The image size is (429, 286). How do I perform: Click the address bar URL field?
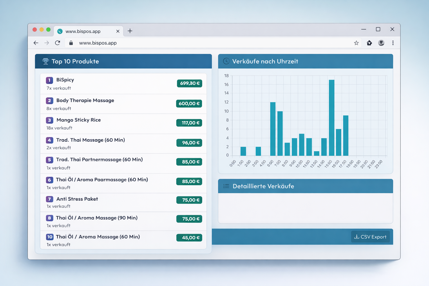click(196, 43)
